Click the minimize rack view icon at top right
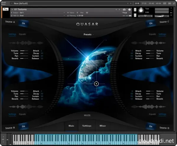 pyautogui.click(x=174, y=3)
